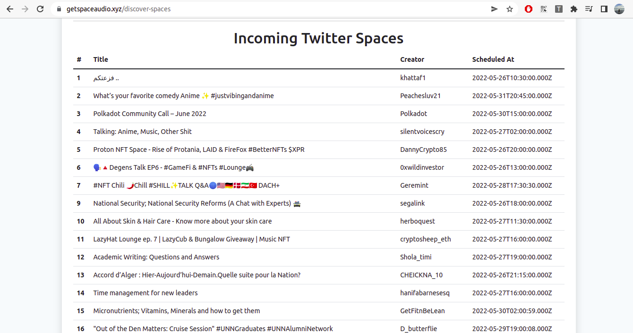Click scheduled time 2022-05-26T21:15:00.000Z
The width and height of the screenshot is (633, 333).
(x=512, y=275)
